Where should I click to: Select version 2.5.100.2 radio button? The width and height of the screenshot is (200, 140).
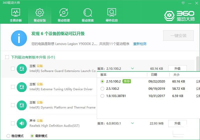(102, 89)
